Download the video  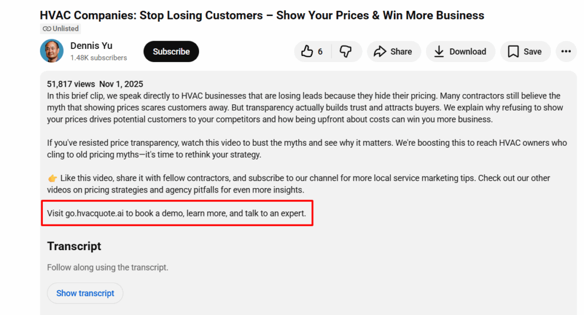tap(460, 52)
